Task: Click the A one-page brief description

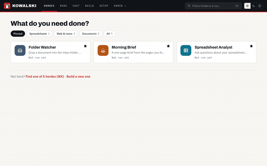Action: [x=138, y=53]
